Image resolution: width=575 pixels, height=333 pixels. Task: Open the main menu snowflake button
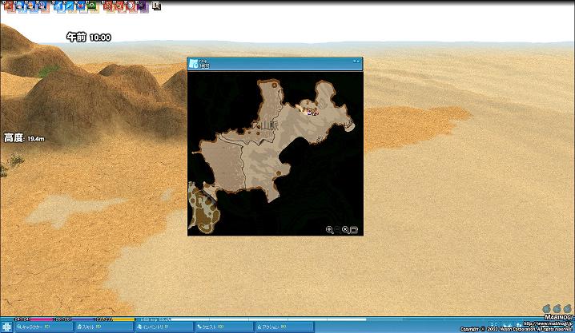pyautogui.click(x=6, y=327)
